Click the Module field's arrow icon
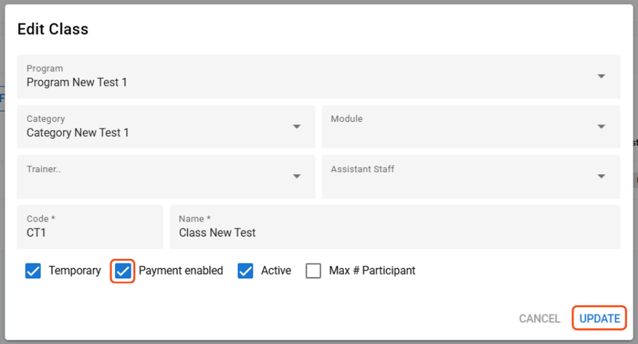638x344 pixels. click(601, 126)
